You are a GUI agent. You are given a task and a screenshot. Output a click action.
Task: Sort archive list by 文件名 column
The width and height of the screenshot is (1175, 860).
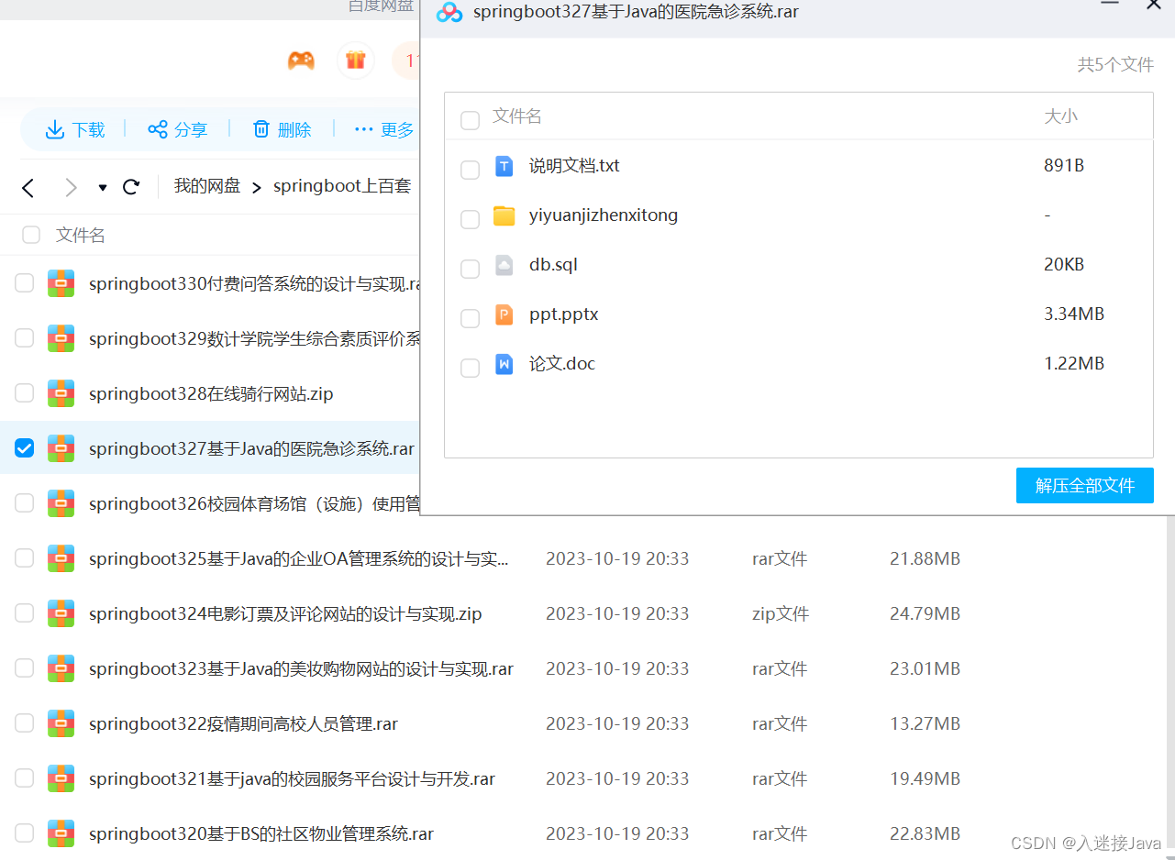(517, 116)
